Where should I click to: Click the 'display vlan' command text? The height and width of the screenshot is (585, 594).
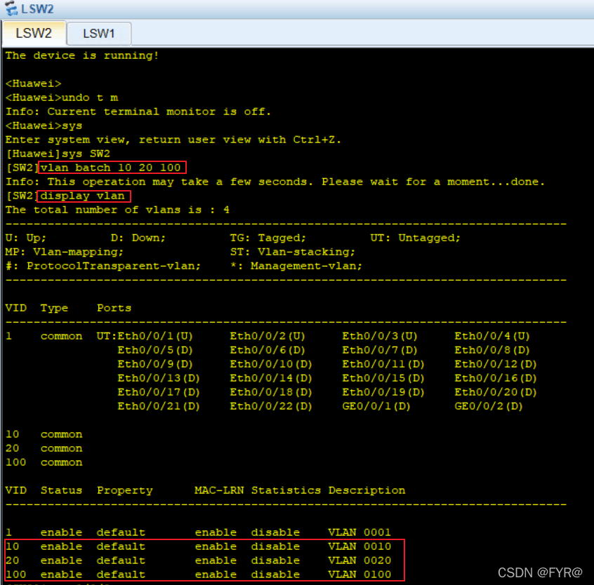pyautogui.click(x=83, y=196)
